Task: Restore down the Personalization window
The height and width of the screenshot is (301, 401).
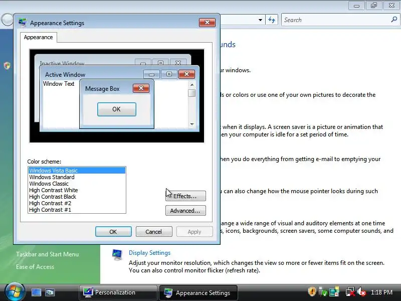Action: click(374, 6)
